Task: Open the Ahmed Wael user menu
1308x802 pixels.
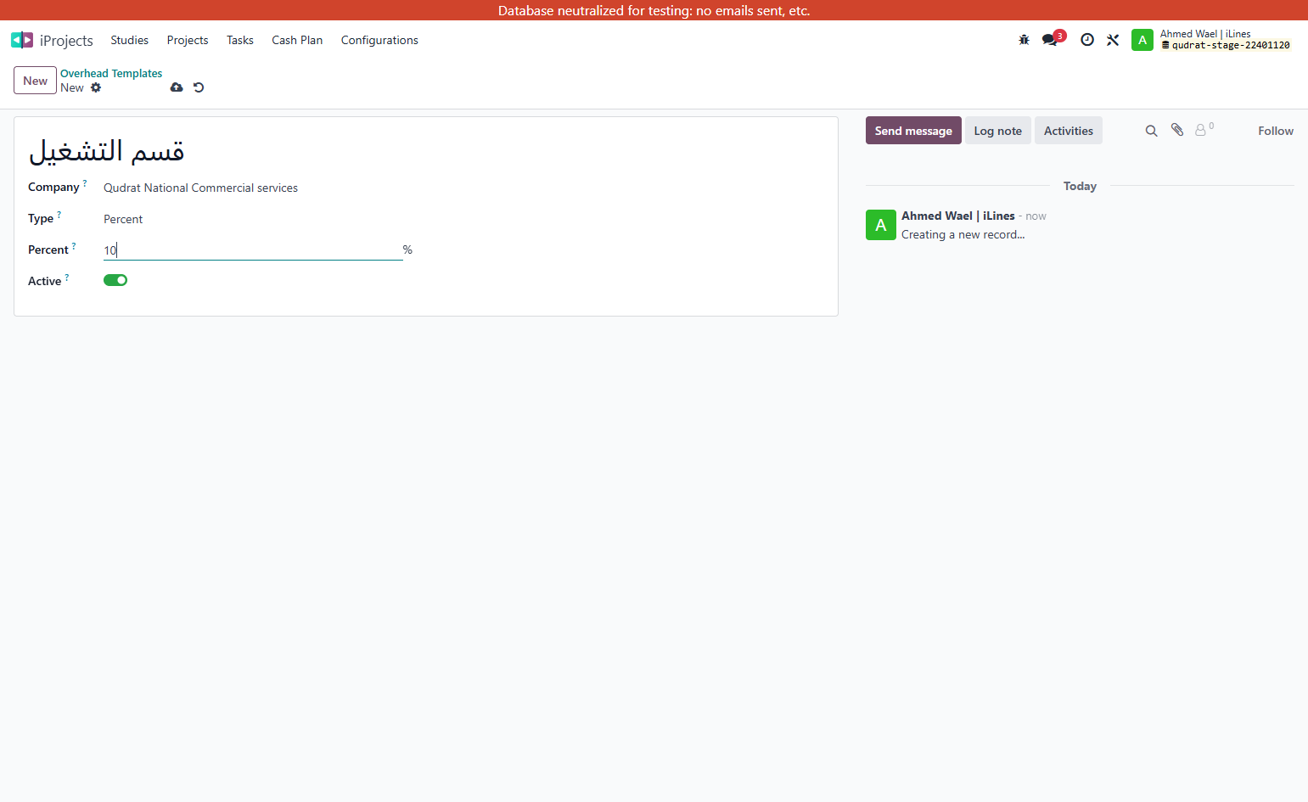Action: (1211, 40)
